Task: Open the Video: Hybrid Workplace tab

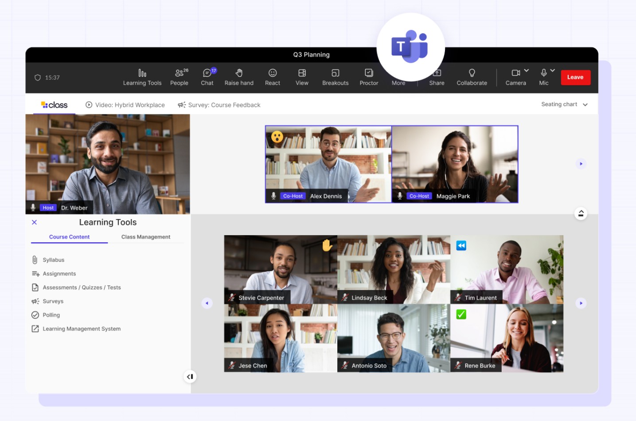Action: coord(125,105)
